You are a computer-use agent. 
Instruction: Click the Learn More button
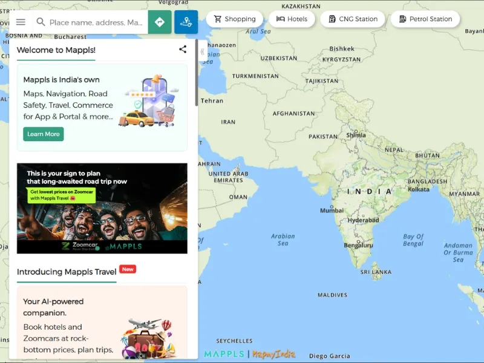point(43,134)
